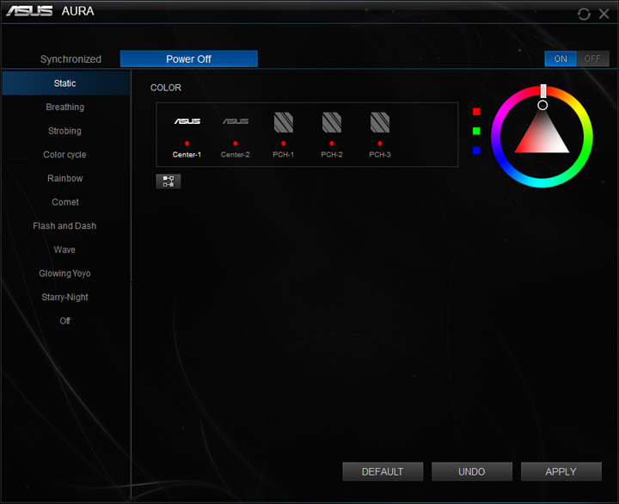
Task: Click the cyan part of the hue ring
Action: 542,183
